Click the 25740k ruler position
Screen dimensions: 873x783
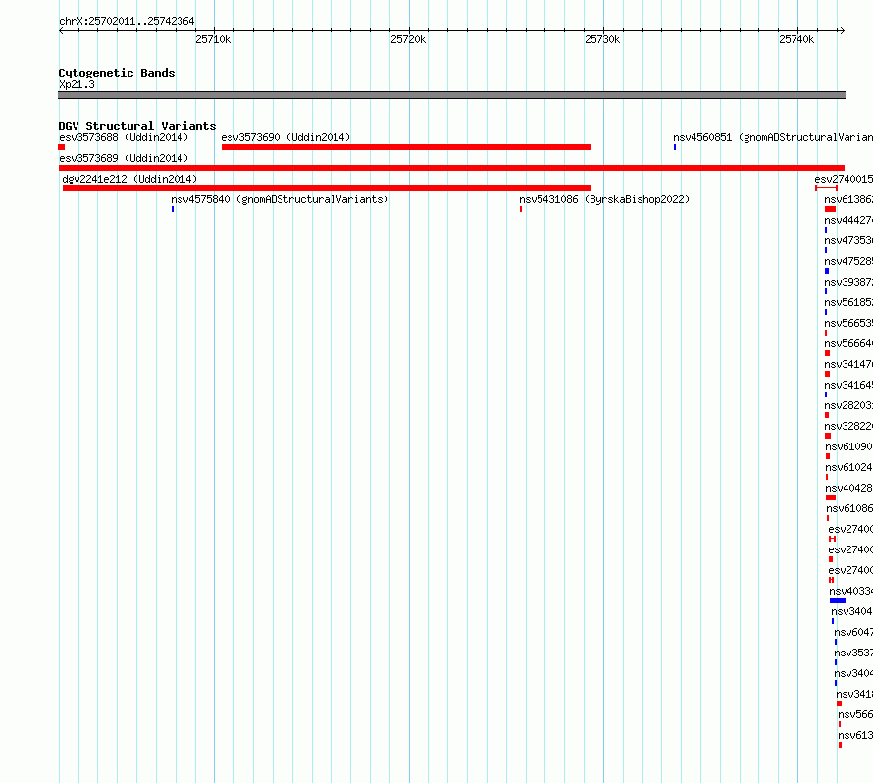pyautogui.click(x=796, y=39)
